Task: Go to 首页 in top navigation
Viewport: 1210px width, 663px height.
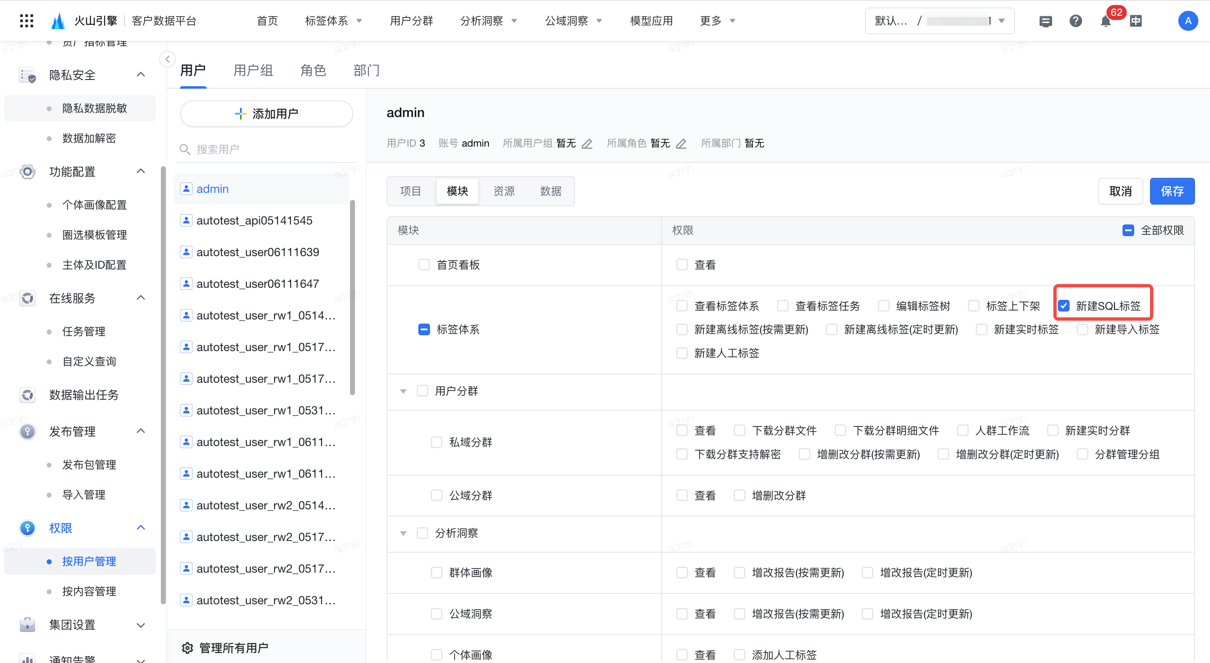Action: tap(267, 21)
